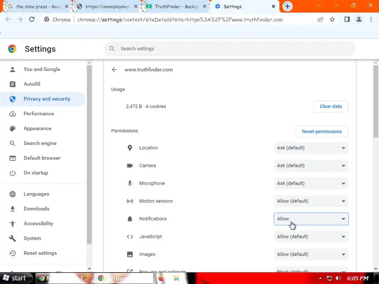Open Firefox from the taskbar
This screenshot has height=284, width=379.
click(x=161, y=278)
